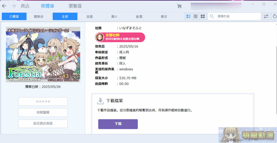This screenshot has height=143, width=277.
Task: Click the windows operating system value
Action: point(126,69)
